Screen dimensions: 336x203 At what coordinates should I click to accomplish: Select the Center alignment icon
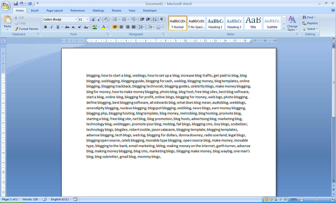tap(121, 27)
